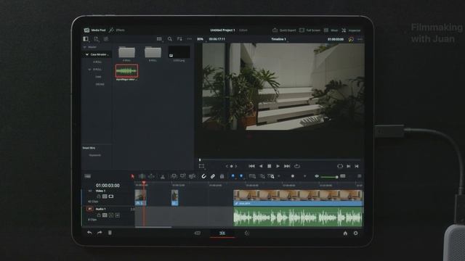Play in reverse
Image resolution: width=465 pixels, height=261 pixels.
pos(261,166)
